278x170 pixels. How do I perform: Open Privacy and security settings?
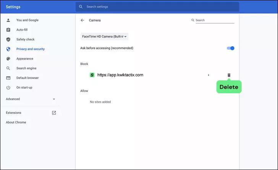[30, 49]
